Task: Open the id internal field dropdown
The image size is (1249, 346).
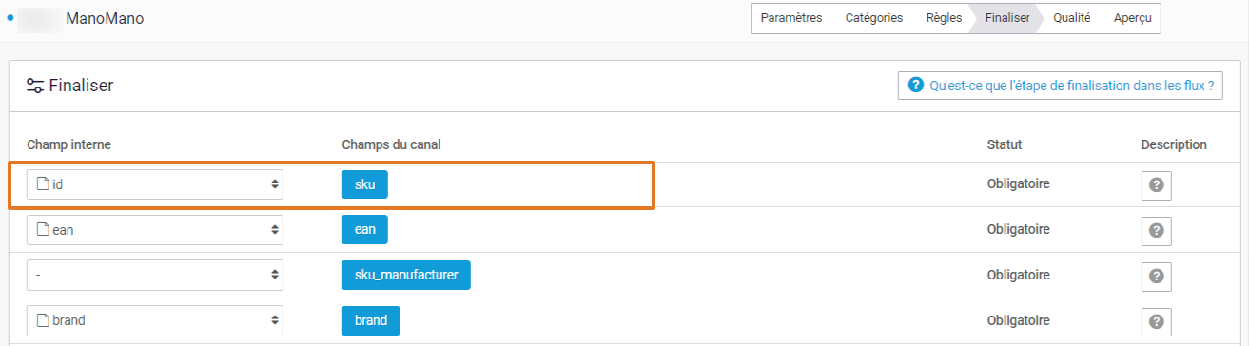Action: click(x=155, y=184)
